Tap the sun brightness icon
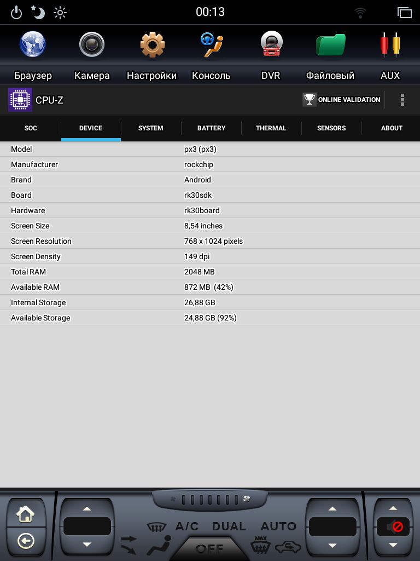420x561 pixels. coord(60,13)
